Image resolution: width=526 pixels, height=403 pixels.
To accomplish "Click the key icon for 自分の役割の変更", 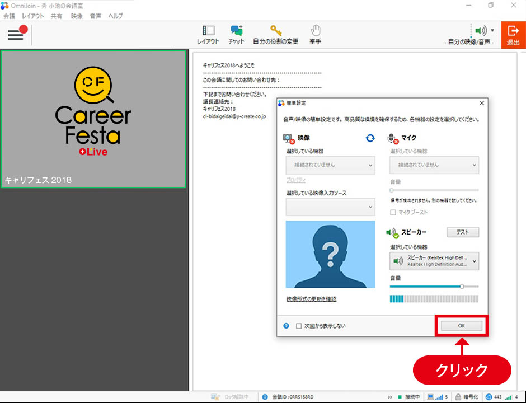I will click(x=275, y=31).
